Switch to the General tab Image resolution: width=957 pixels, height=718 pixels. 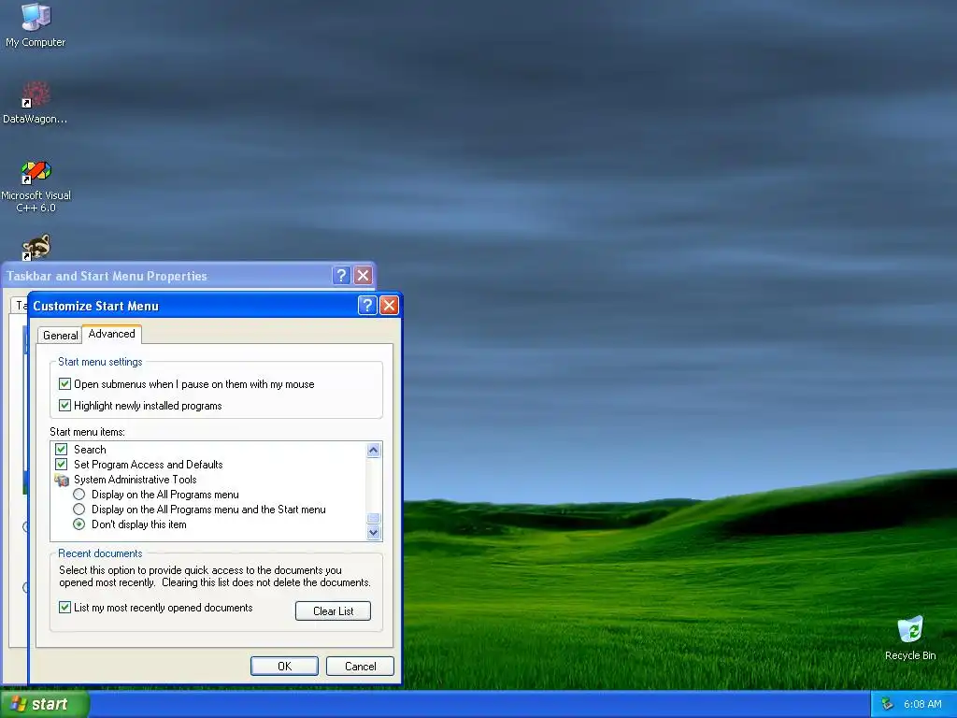click(x=60, y=336)
